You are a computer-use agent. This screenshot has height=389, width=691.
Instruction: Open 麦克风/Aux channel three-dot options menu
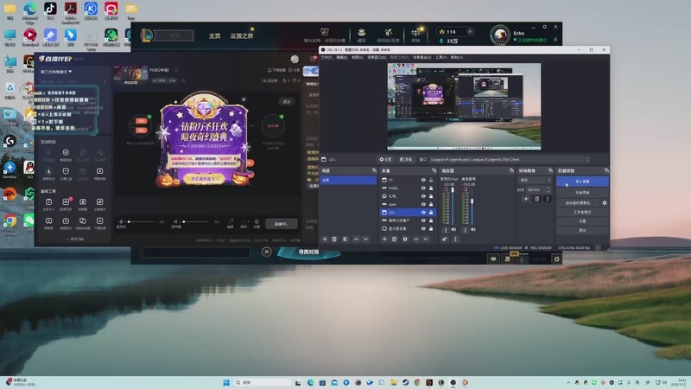446,229
